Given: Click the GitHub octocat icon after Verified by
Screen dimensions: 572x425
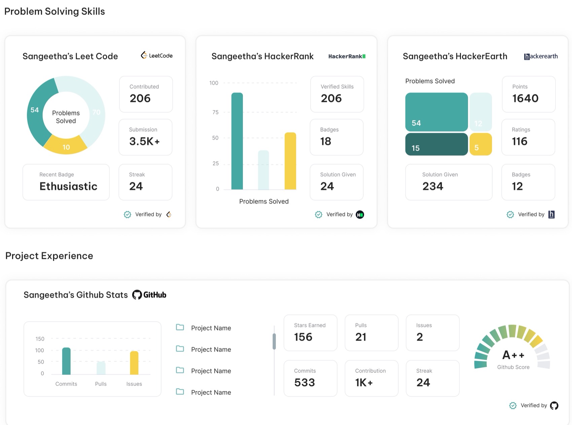Looking at the screenshot, I should click(x=554, y=405).
